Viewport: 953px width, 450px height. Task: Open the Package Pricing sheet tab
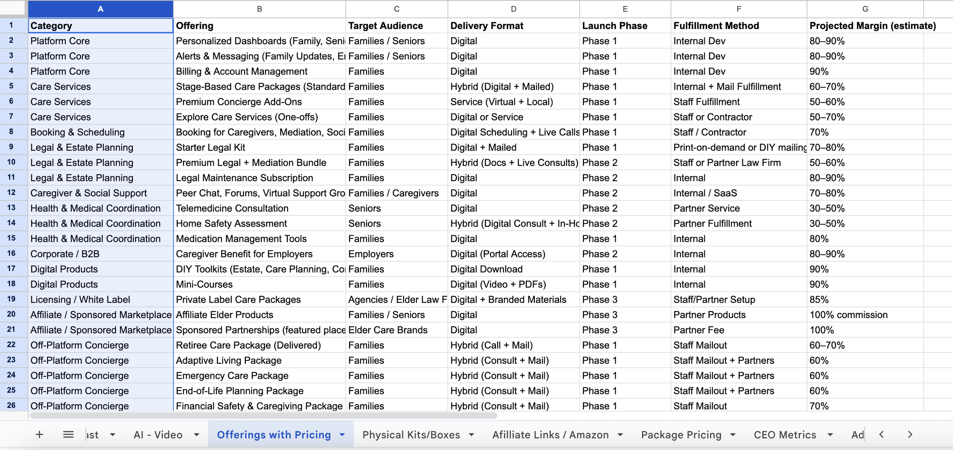point(681,435)
